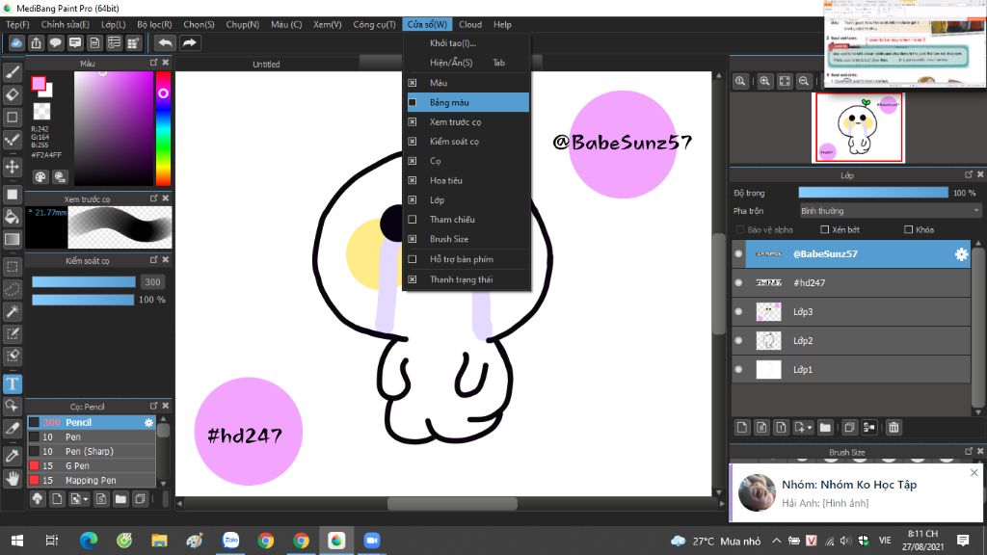Select the Mapping Pen brush
The width and height of the screenshot is (987, 555).
coord(92,480)
